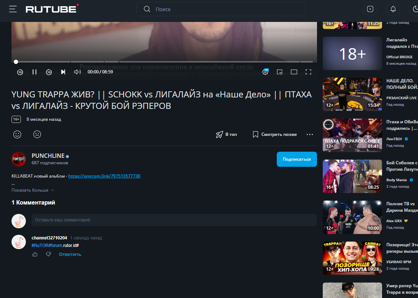The image size is (418, 298).
Task: Click the 00:00 / 08:59 time display
Action: [x=100, y=72]
